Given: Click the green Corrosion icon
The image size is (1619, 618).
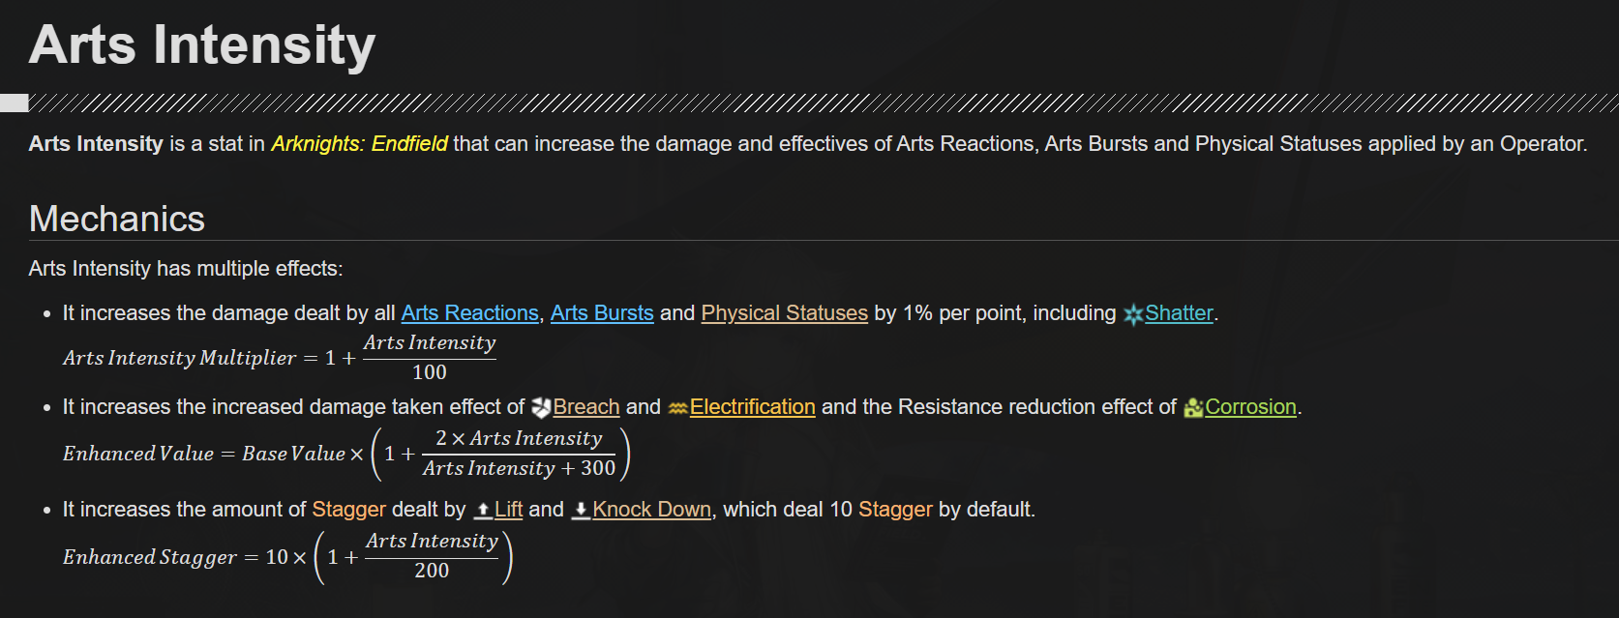Looking at the screenshot, I should [x=1193, y=408].
